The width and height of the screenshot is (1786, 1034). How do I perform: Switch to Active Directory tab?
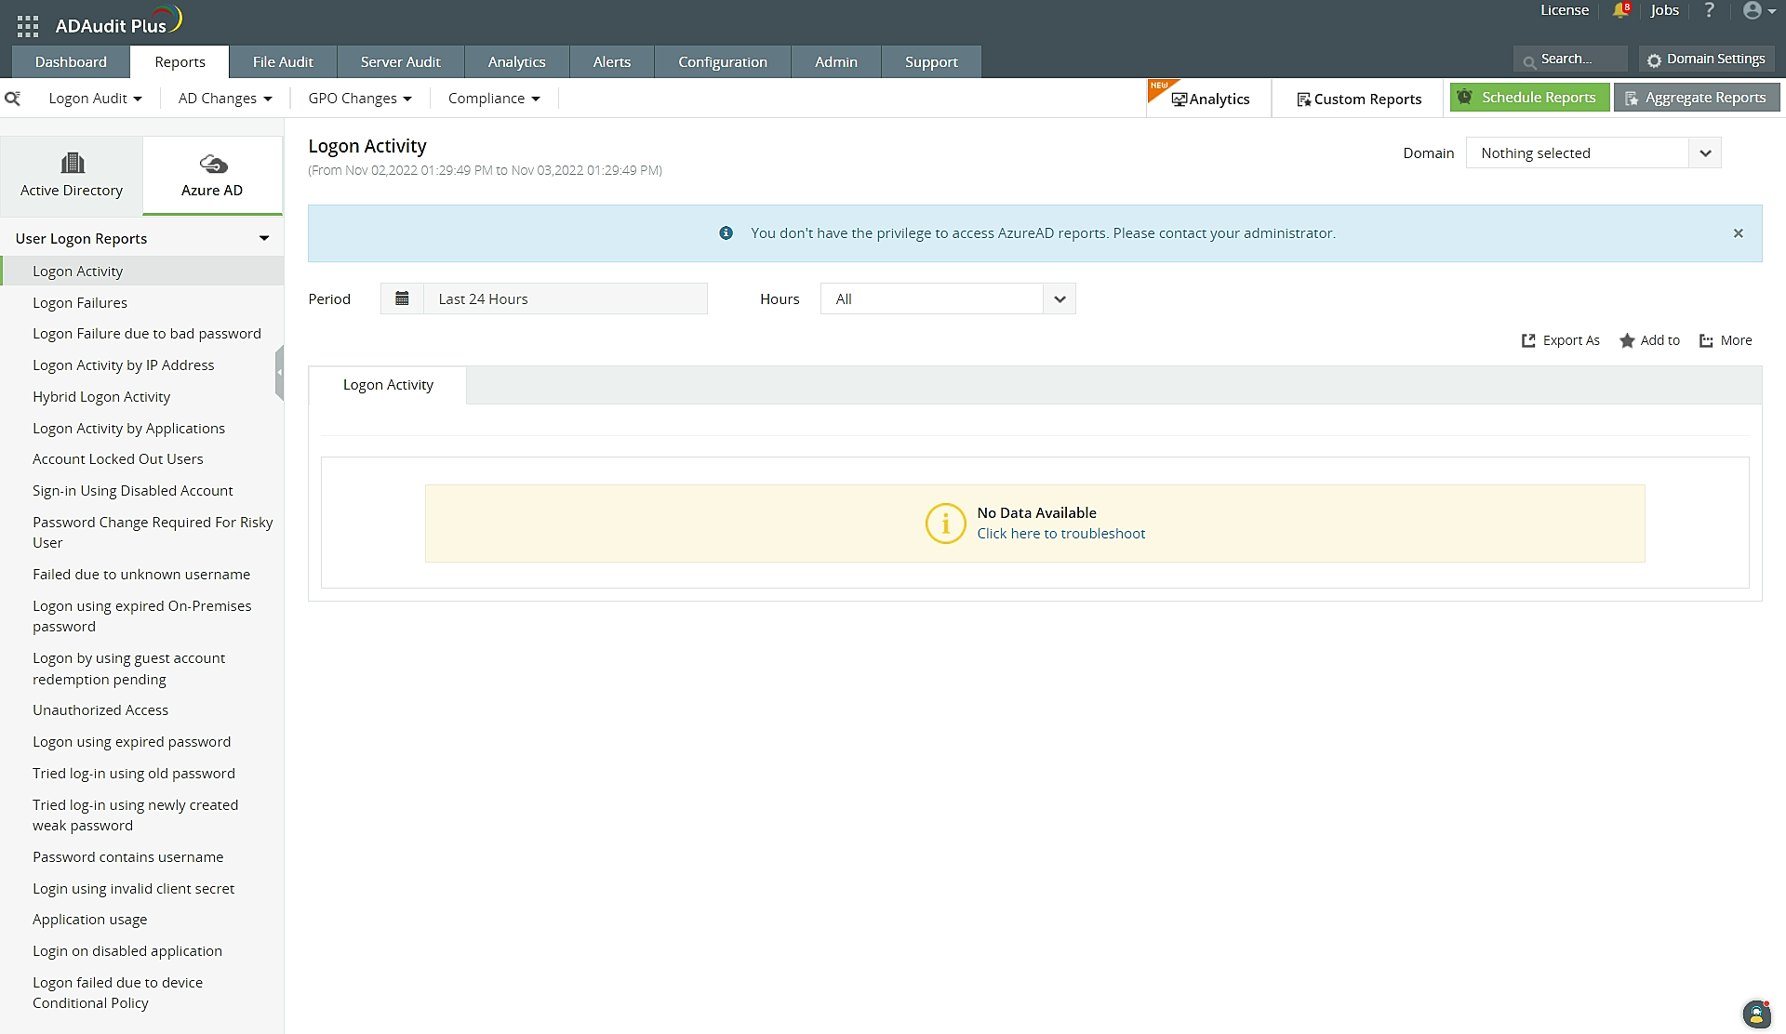[x=72, y=176]
